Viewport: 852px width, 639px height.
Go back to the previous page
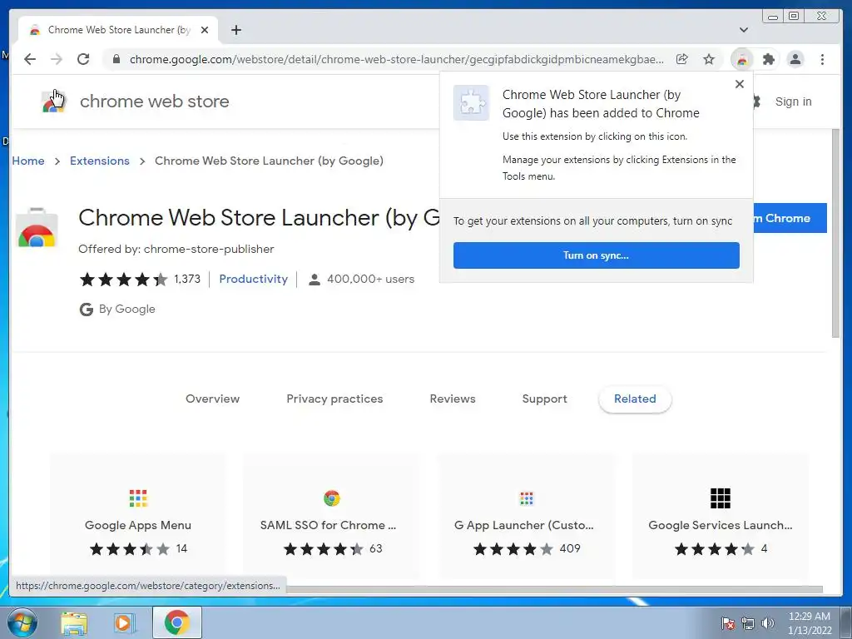click(x=30, y=59)
